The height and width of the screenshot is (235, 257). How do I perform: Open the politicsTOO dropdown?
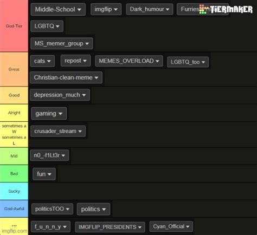coord(52,209)
